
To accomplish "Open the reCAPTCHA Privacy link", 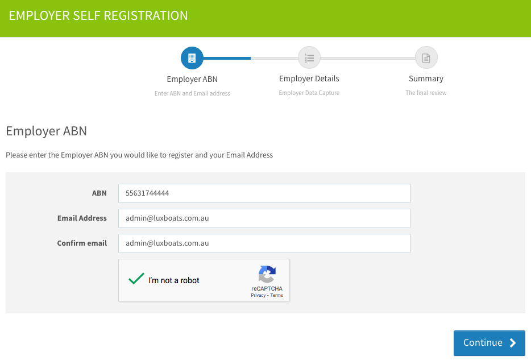I will tap(258, 295).
